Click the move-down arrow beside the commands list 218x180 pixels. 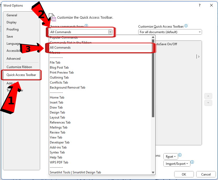208,103
